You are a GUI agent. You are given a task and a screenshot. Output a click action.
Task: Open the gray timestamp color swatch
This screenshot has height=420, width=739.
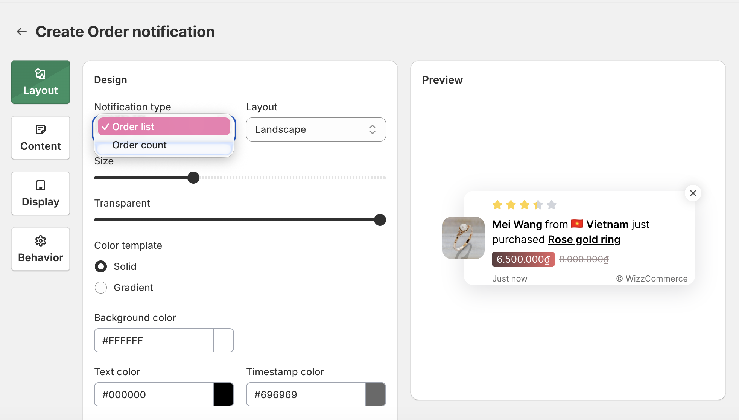tap(375, 394)
